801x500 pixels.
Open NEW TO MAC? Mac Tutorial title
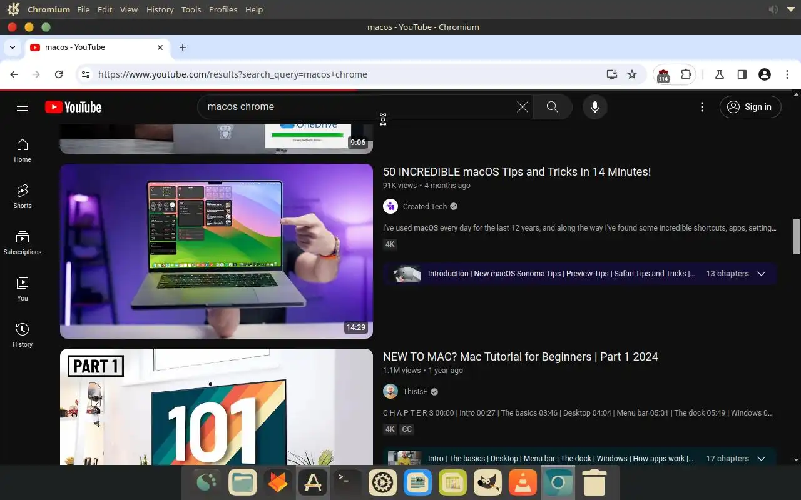coord(521,357)
